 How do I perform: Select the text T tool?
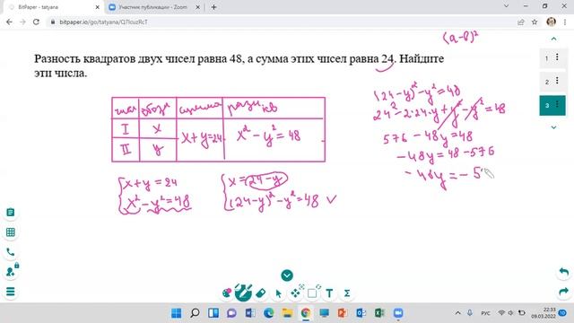point(329,293)
